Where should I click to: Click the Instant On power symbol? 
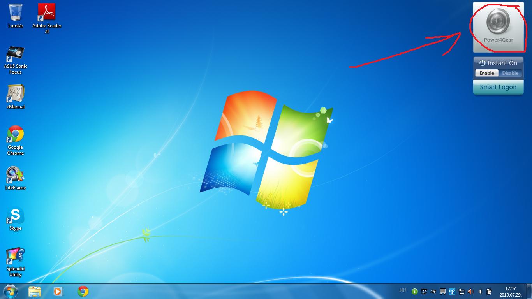[x=482, y=63]
